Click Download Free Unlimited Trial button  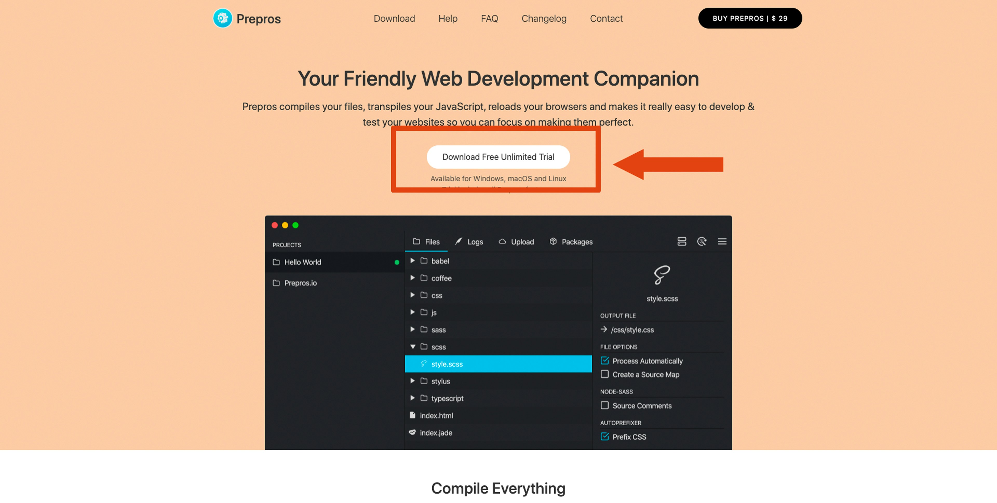pyautogui.click(x=498, y=157)
